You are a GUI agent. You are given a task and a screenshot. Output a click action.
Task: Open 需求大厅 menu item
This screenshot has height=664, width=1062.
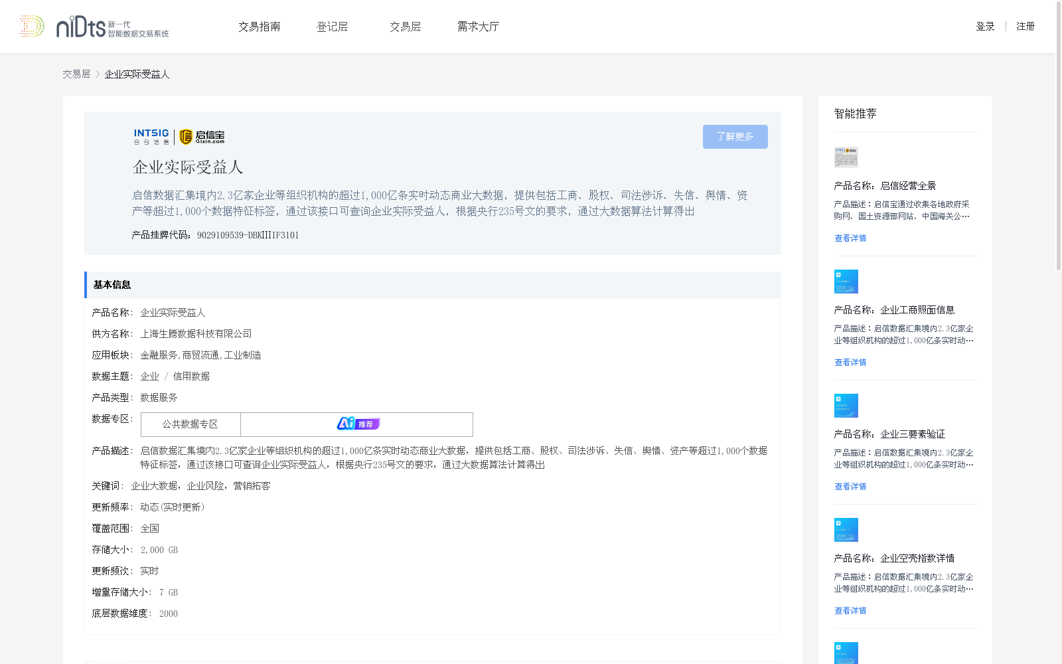tap(479, 27)
